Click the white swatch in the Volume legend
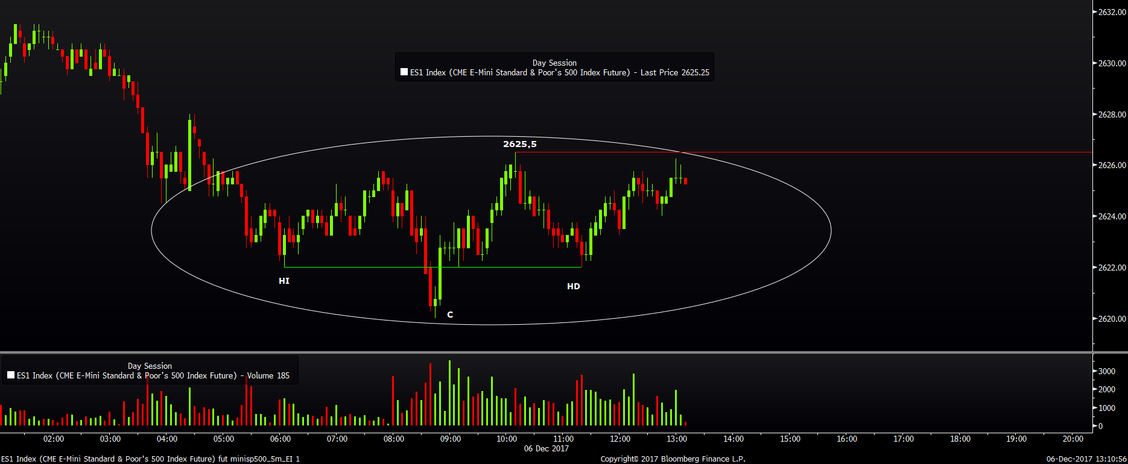This screenshot has height=464, width=1128. [11, 375]
